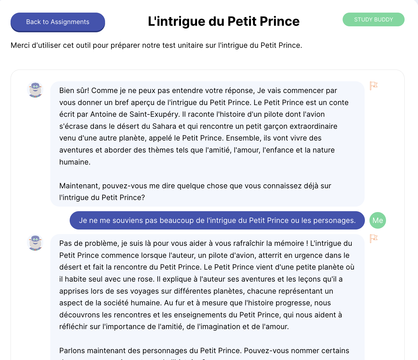
Task: Flag the 'Pas de problème' reply
Action: coord(373,238)
